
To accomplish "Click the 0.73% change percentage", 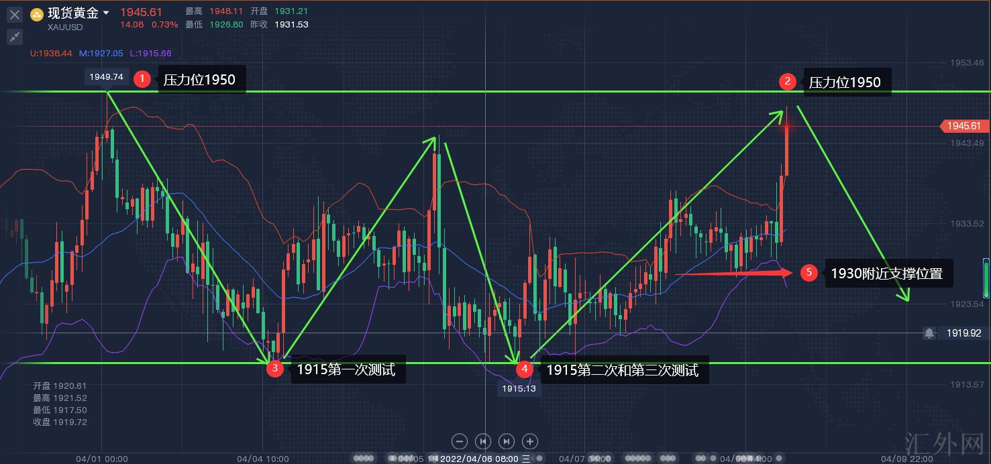I will 164,25.
